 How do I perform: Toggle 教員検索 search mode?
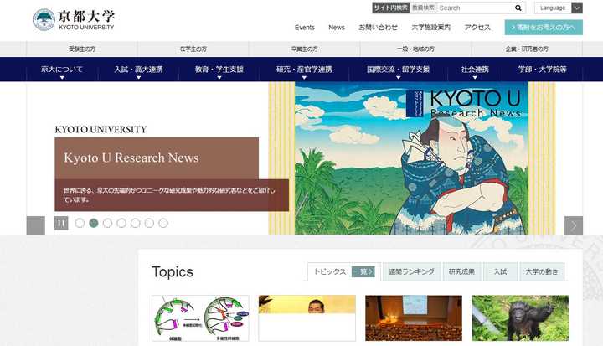coord(424,8)
